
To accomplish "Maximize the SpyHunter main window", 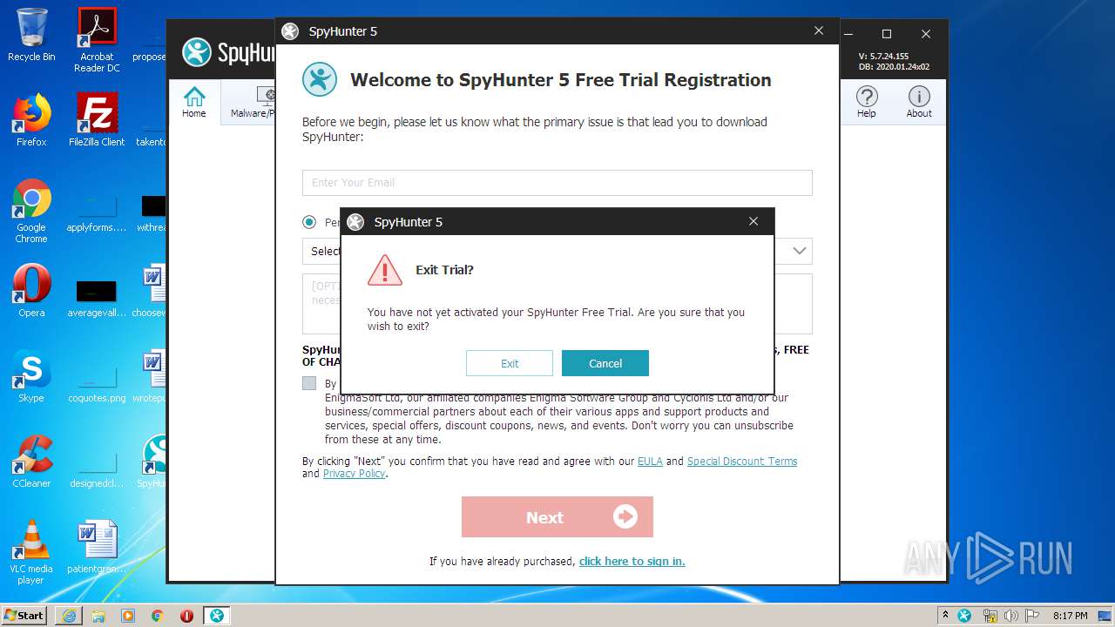I will click(x=887, y=34).
